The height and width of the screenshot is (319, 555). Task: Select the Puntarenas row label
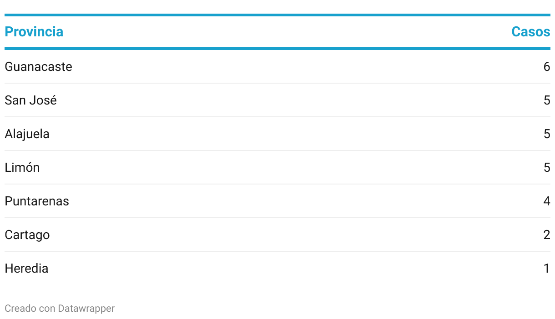coord(37,201)
